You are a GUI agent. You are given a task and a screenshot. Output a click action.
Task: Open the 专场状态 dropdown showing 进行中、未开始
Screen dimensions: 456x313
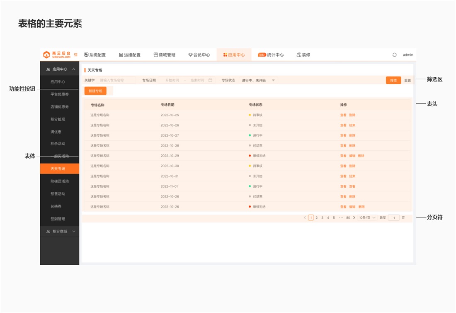click(258, 81)
